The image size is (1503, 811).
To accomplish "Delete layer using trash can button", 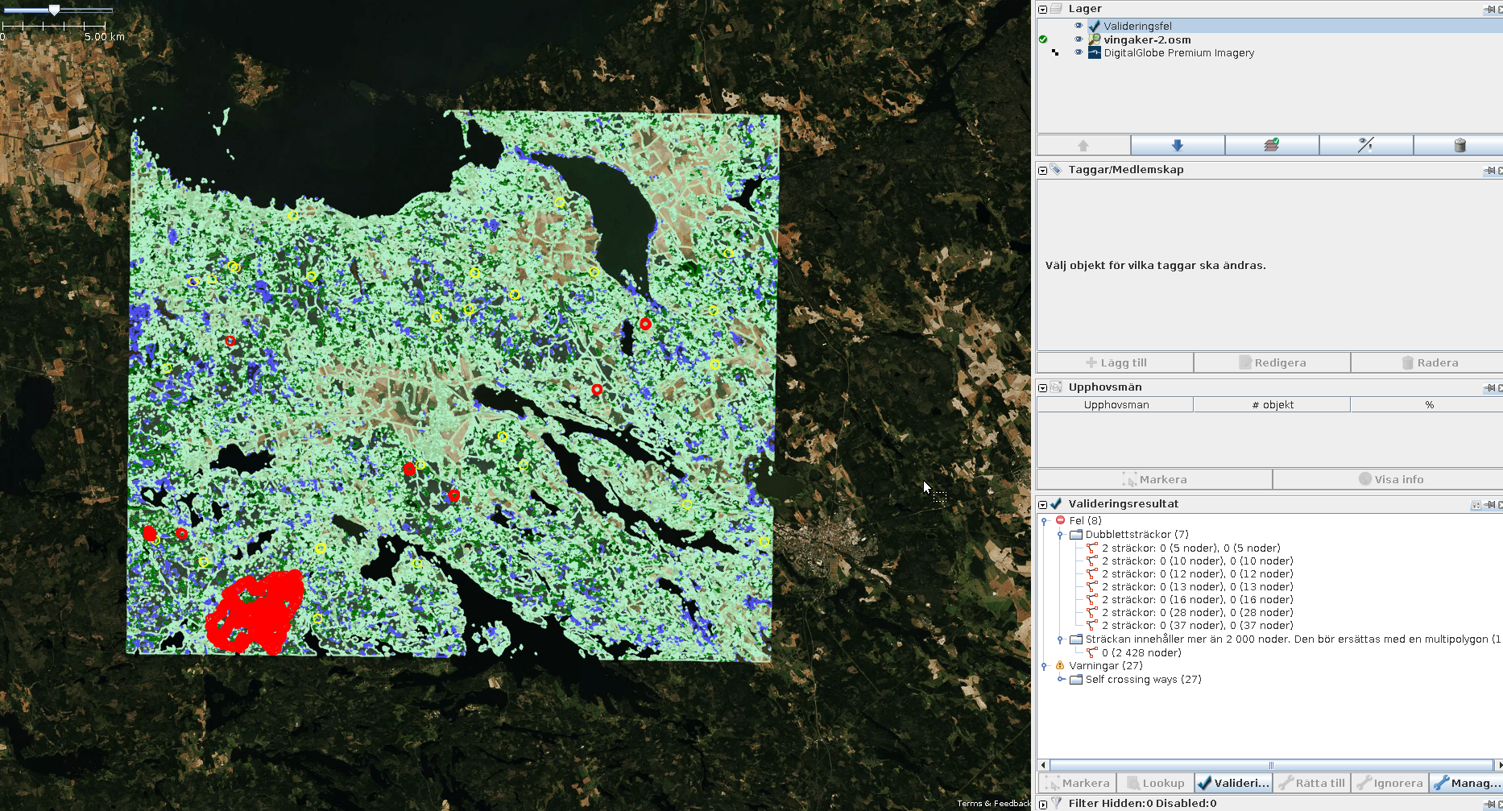I will (x=1459, y=145).
